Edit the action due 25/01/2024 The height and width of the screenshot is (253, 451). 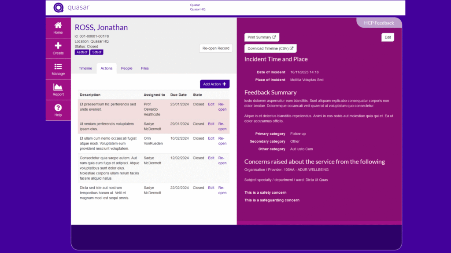211,104
